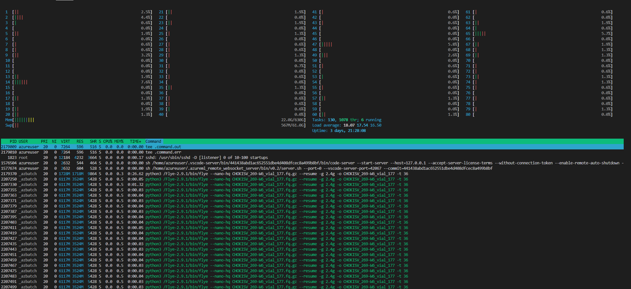Sort by the VIRT memory column header
This screenshot has width=631, height=289.
coord(65,141)
